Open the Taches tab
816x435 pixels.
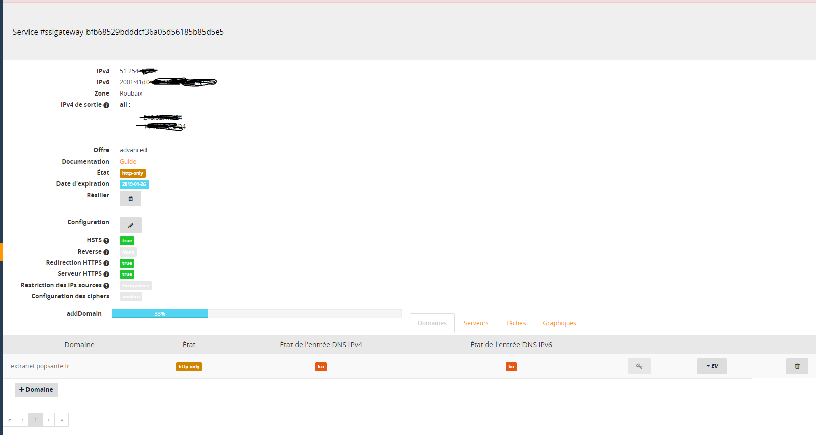[x=515, y=323]
